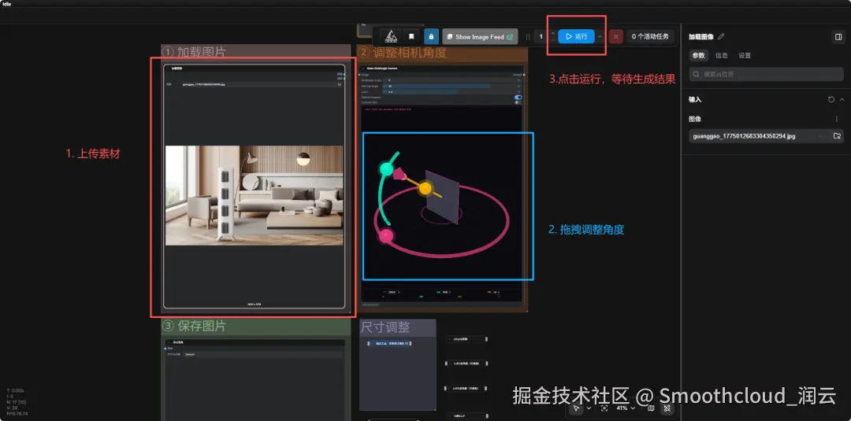Grab the dotted drag handle beside batch count

click(x=527, y=37)
